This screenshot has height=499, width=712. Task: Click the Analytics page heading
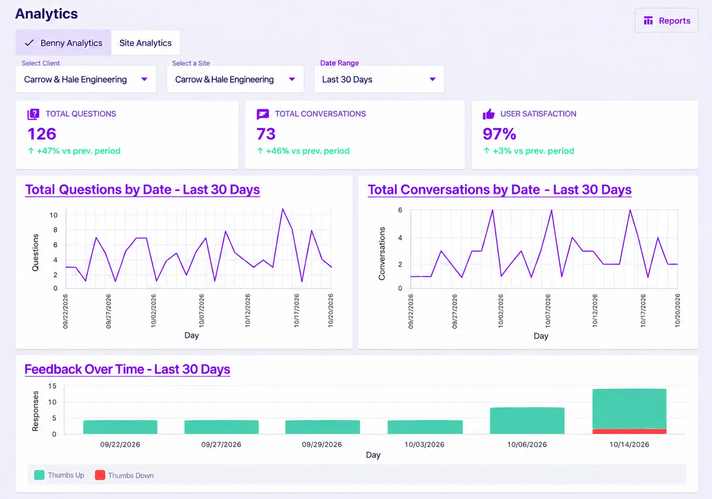47,14
